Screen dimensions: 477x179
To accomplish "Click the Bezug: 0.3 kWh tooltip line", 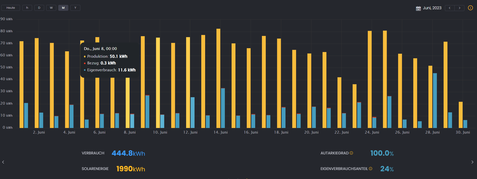I will point(100,63).
